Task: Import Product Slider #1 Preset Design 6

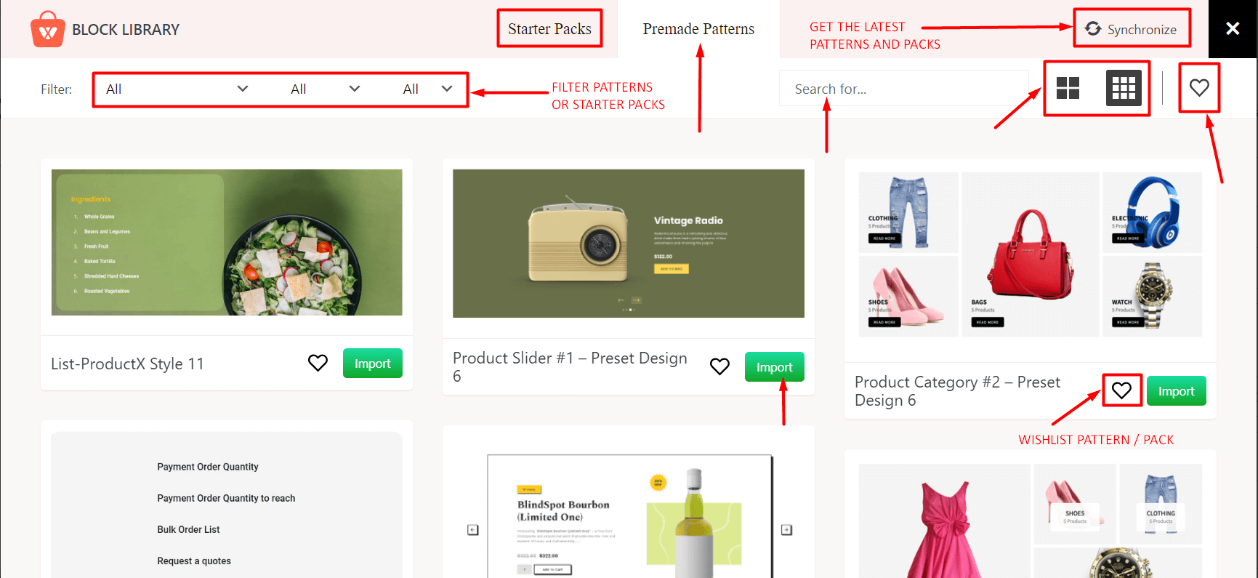Action: point(774,366)
